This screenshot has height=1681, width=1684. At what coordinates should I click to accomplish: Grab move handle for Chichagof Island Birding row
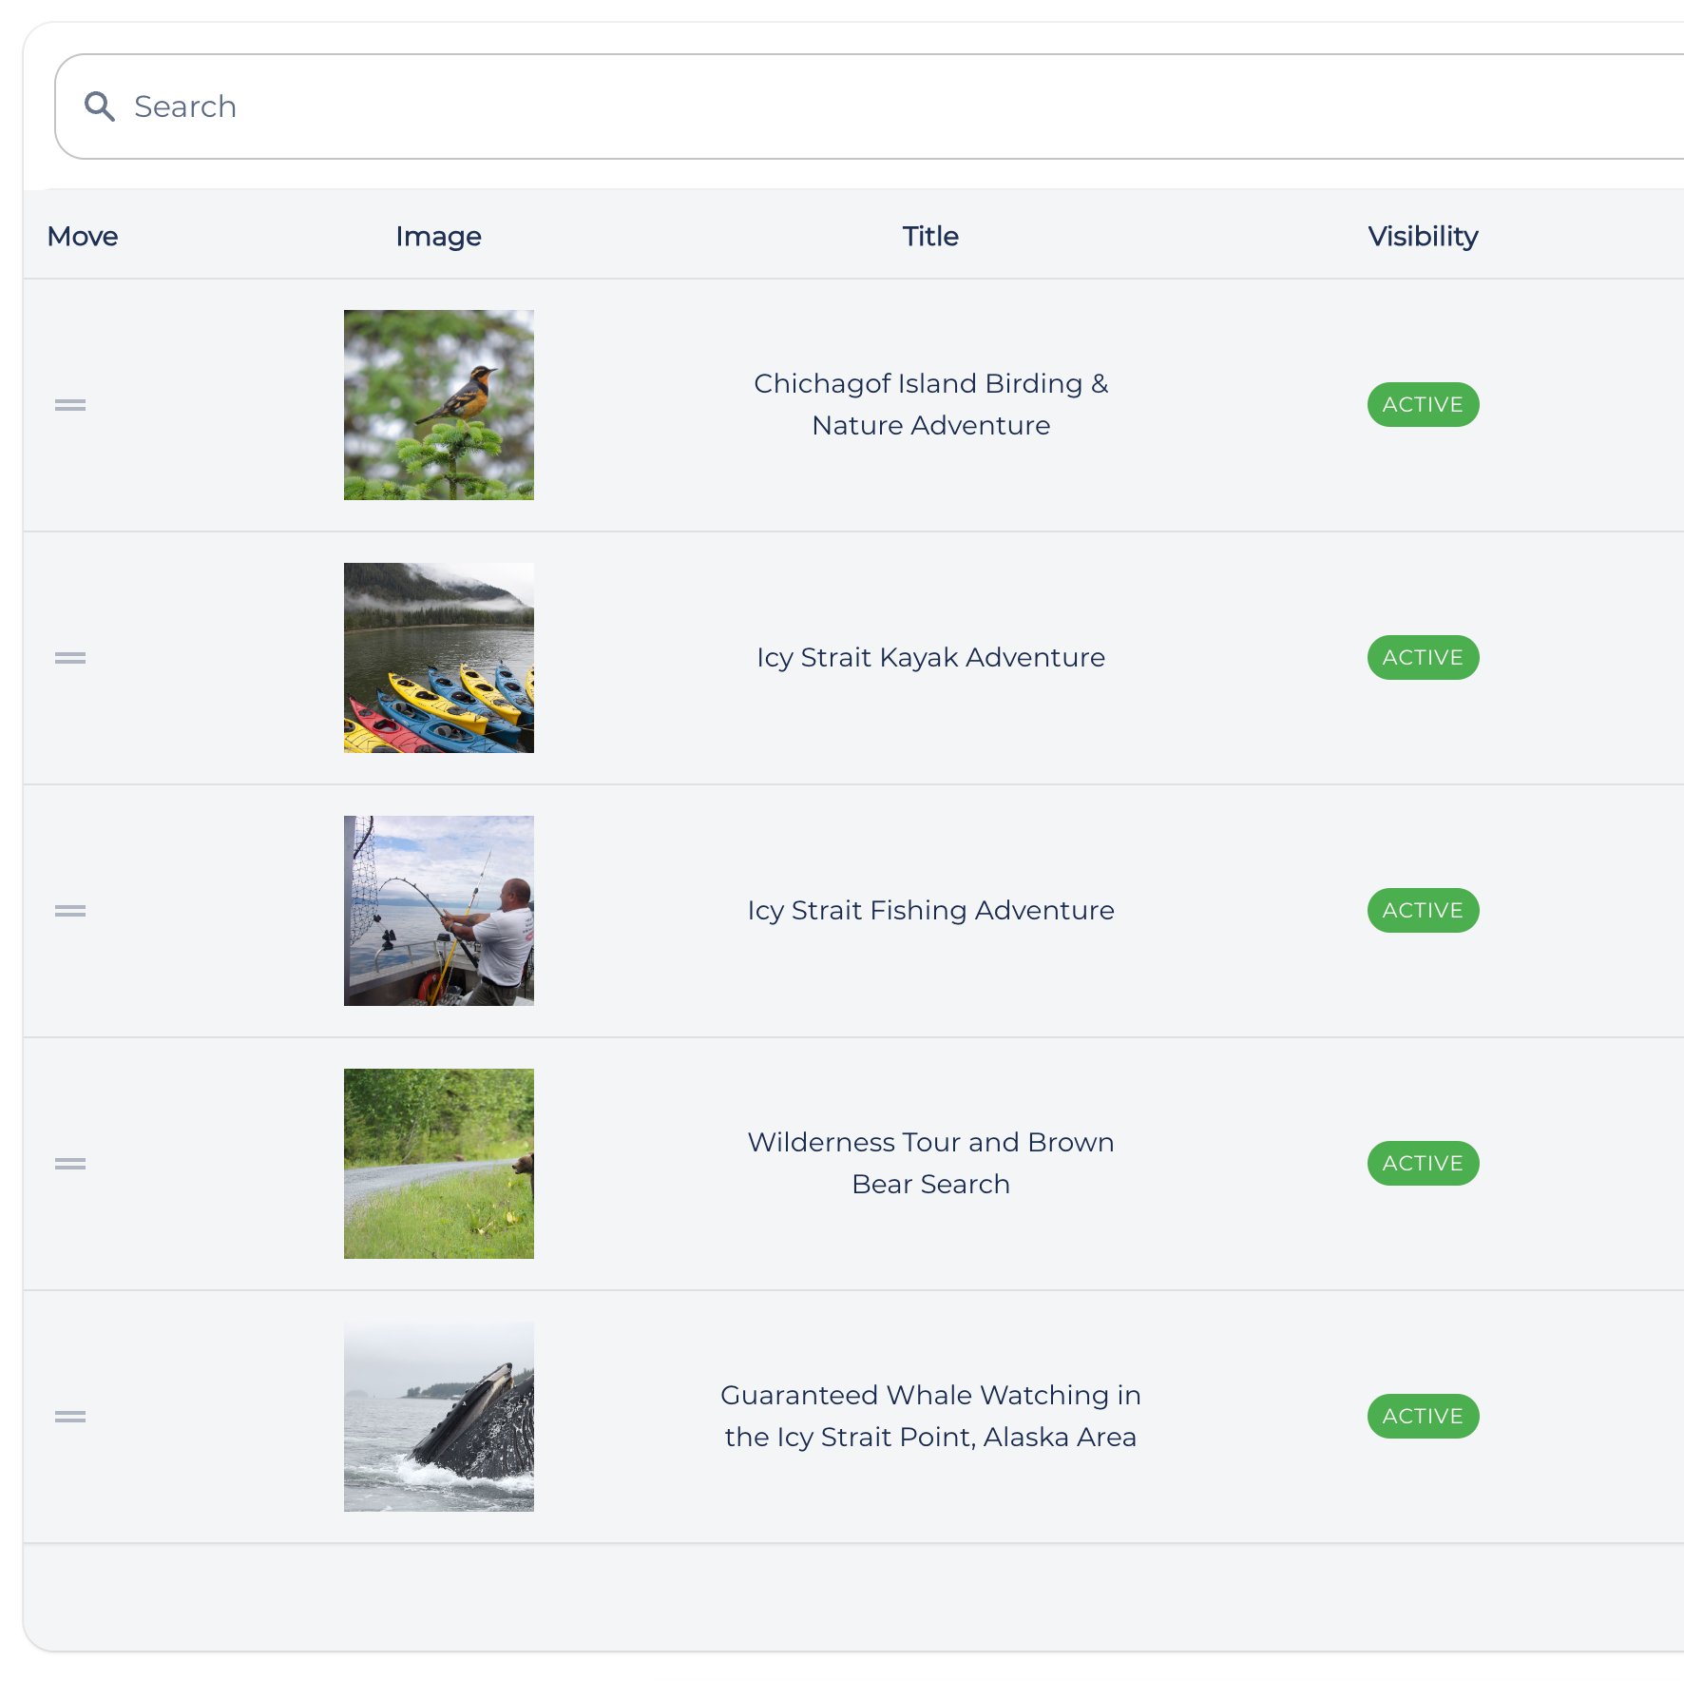[70, 405]
